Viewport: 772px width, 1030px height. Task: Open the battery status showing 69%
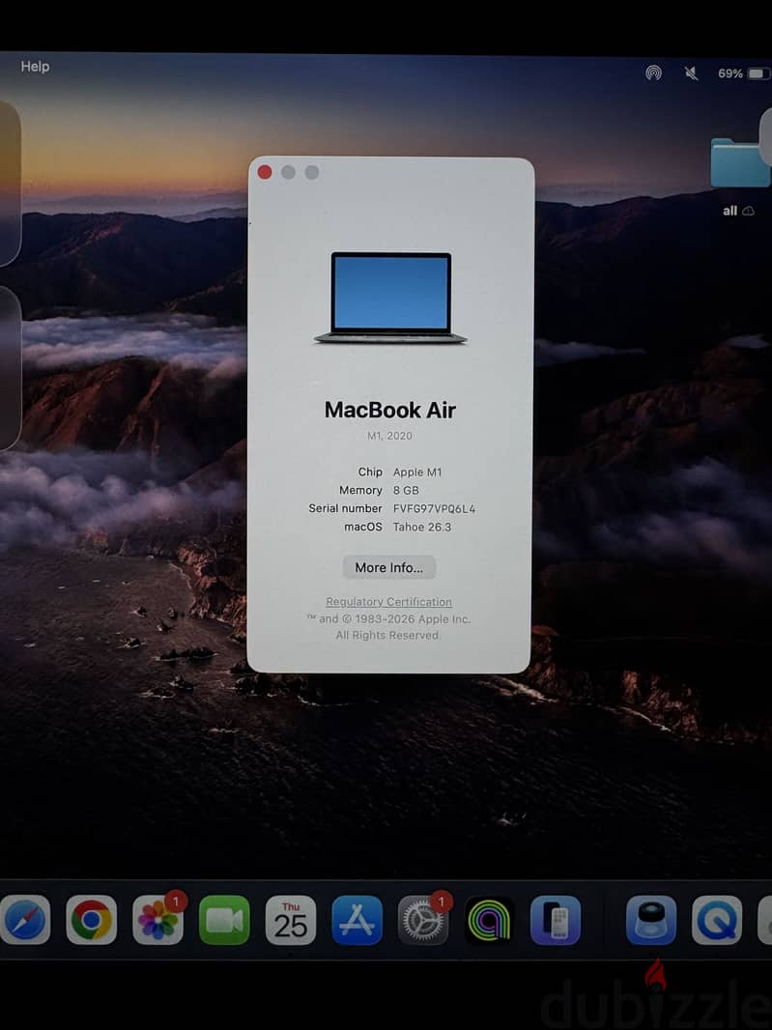point(744,72)
